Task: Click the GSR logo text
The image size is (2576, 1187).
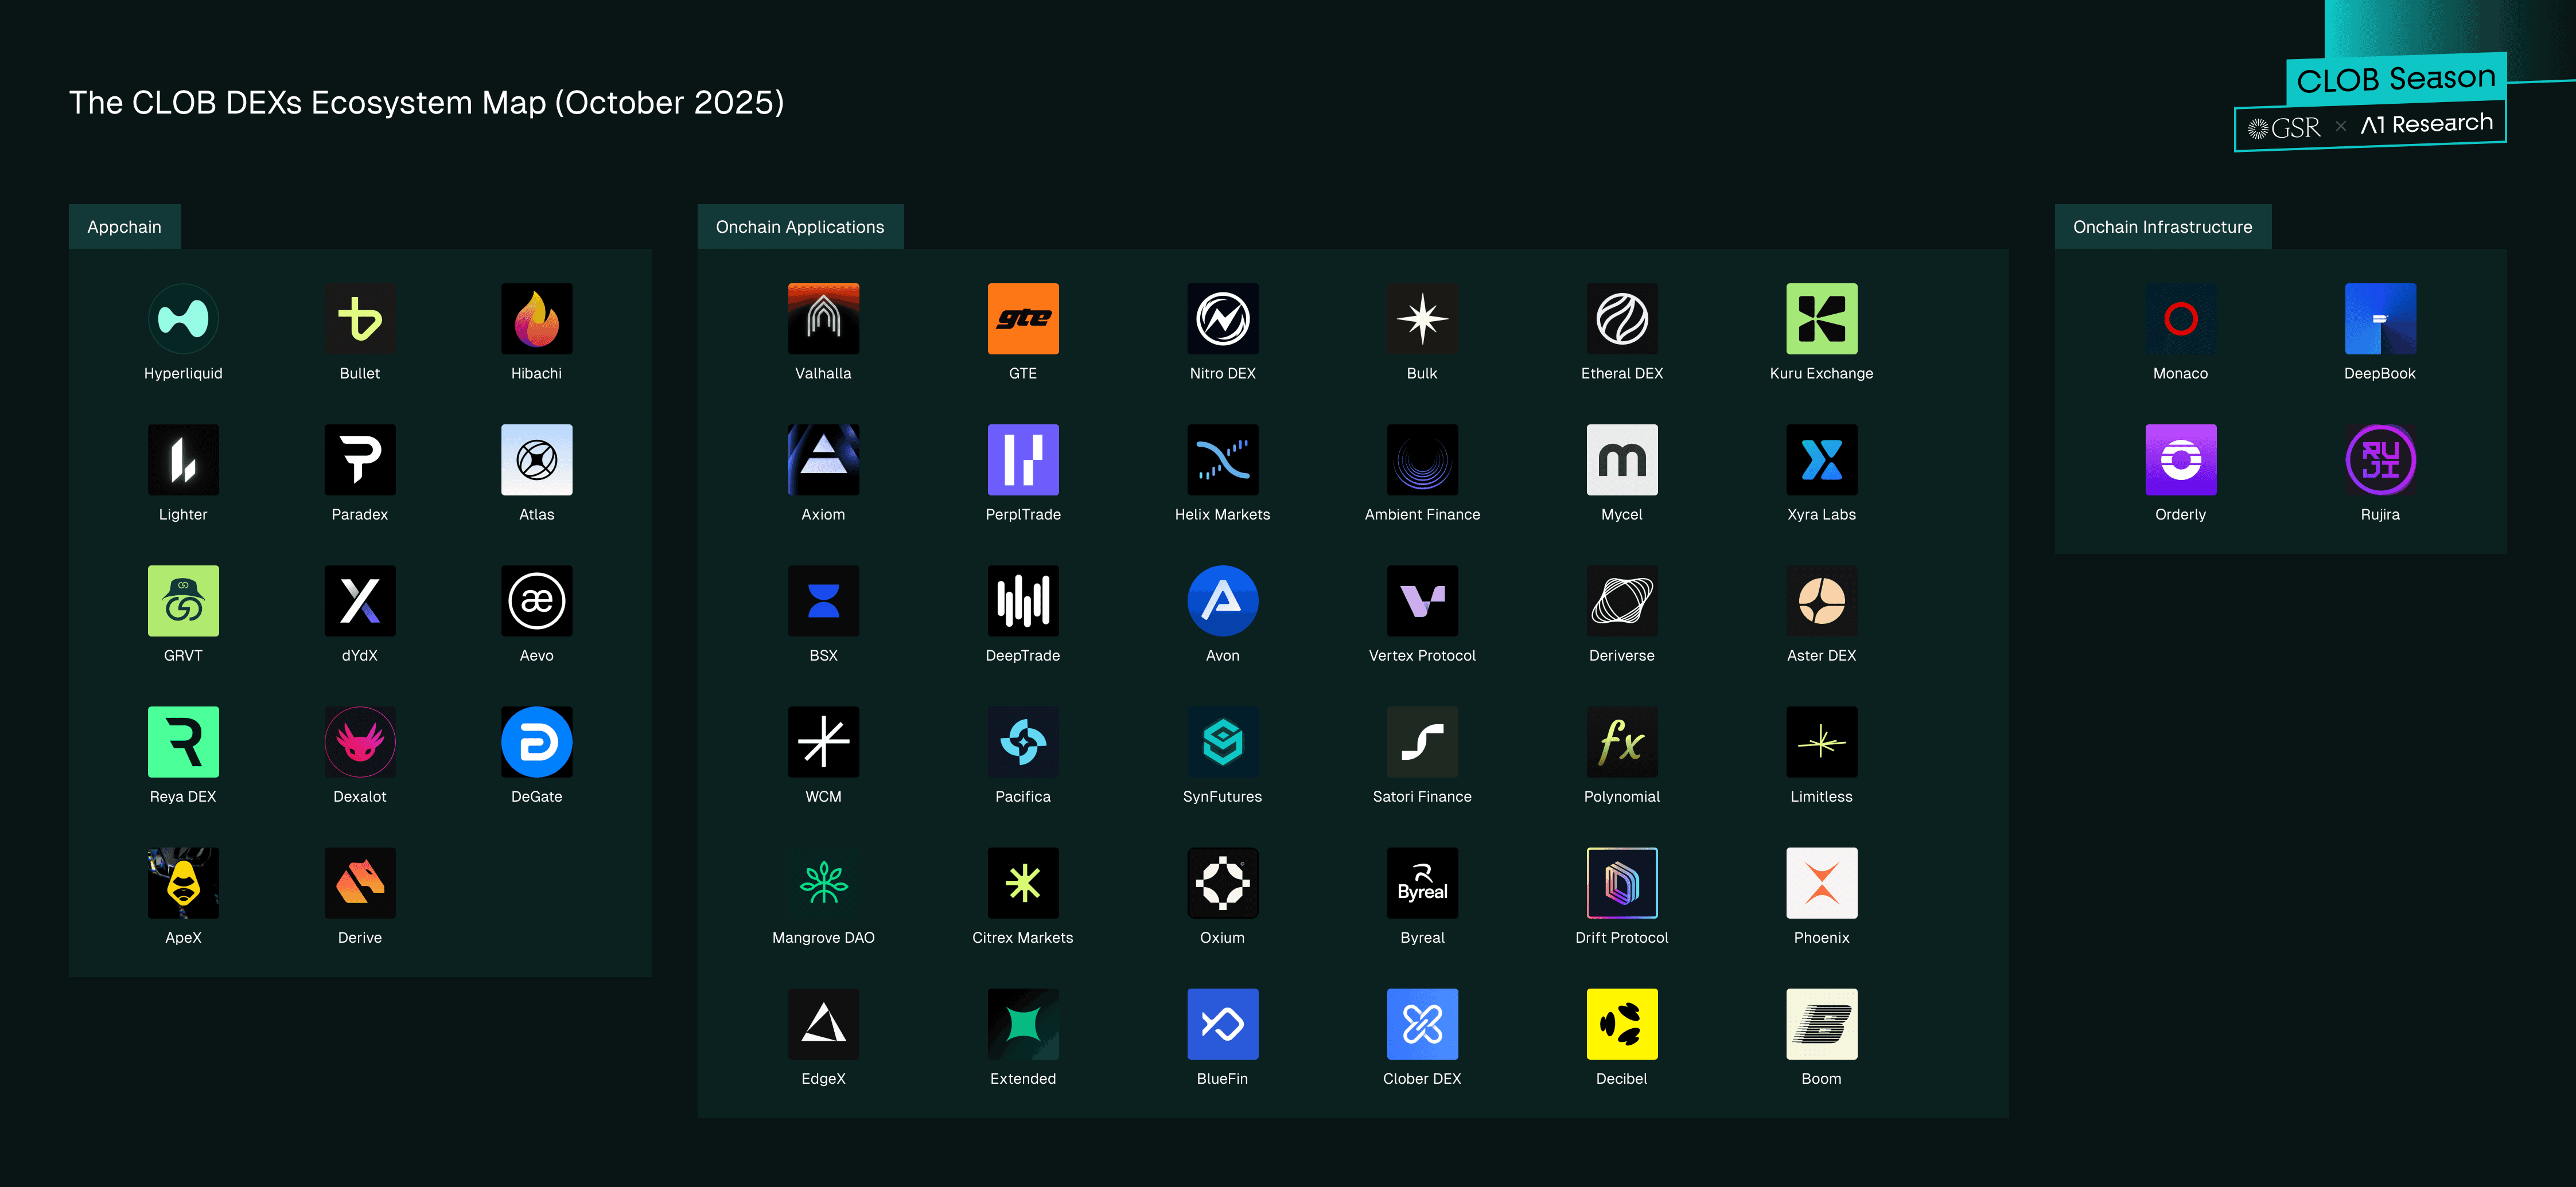Action: [2284, 128]
